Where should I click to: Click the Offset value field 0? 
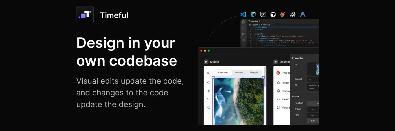[x=313, y=109]
